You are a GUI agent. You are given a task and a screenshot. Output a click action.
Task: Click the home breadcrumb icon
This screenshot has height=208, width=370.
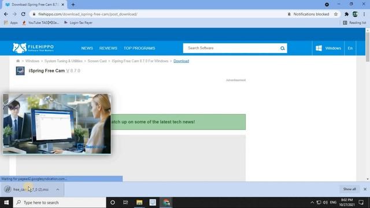[x=18, y=61]
